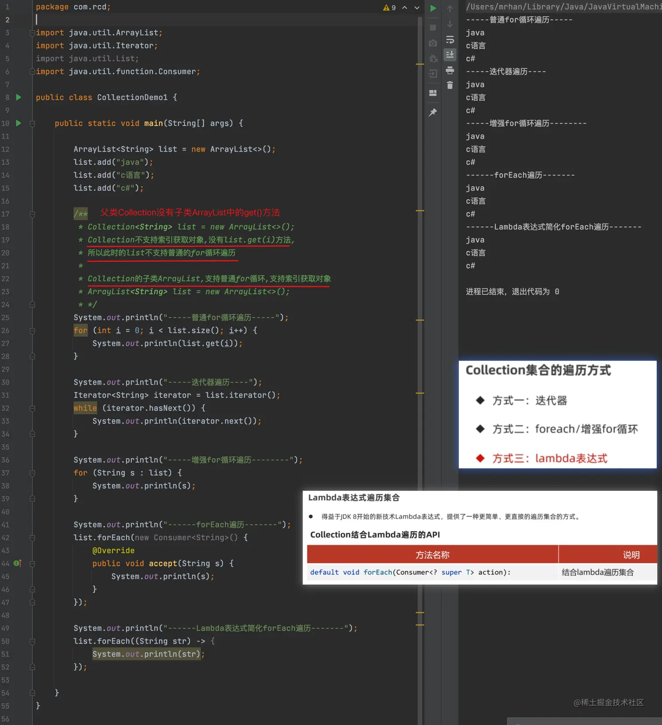Viewport: 662px width, 725px height.
Task: Collapse the enhanced for fold marker on line 37
Action: [32, 473]
